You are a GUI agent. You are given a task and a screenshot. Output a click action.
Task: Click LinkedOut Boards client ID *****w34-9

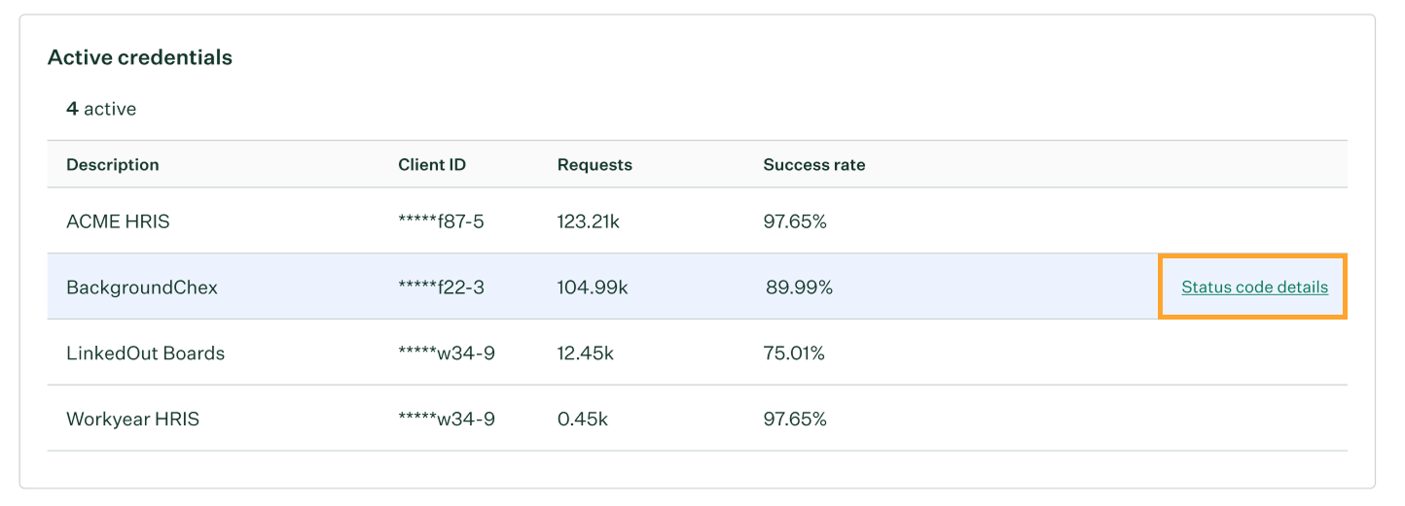click(x=446, y=354)
